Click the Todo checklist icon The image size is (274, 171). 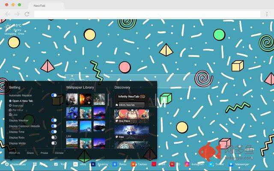pyautogui.click(x=56, y=164)
